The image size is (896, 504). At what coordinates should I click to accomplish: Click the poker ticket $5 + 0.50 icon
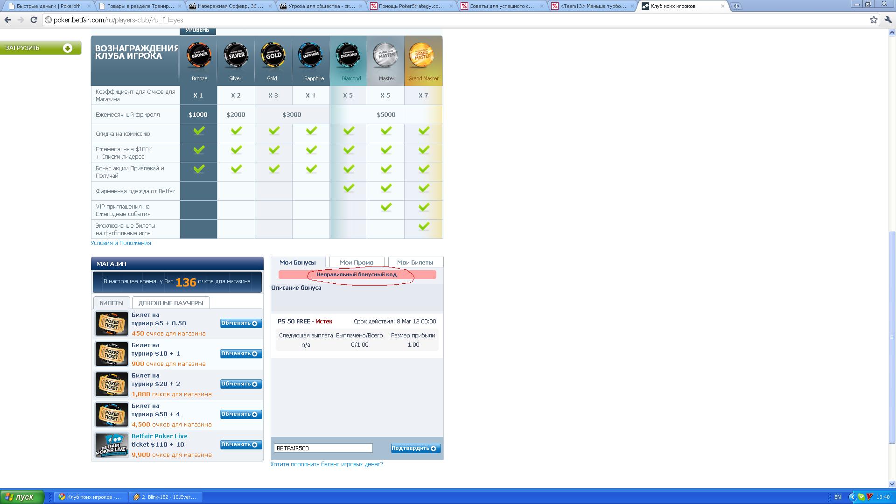[x=112, y=323]
